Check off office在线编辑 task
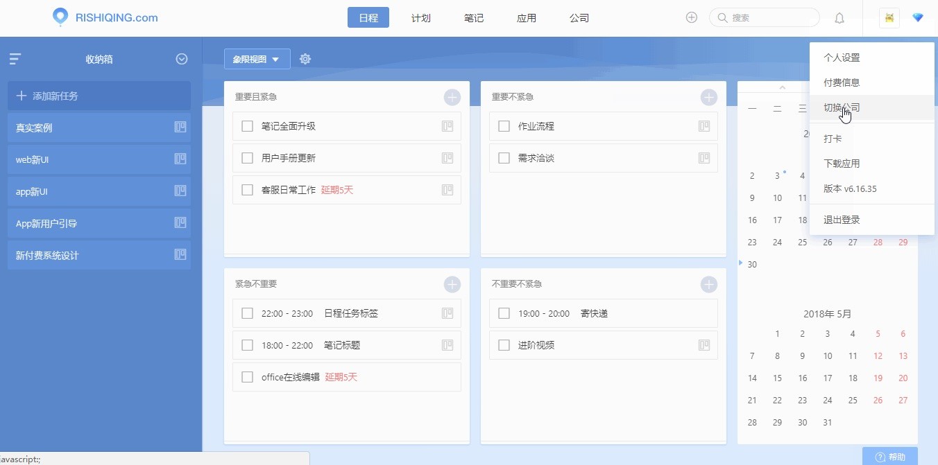 click(247, 377)
